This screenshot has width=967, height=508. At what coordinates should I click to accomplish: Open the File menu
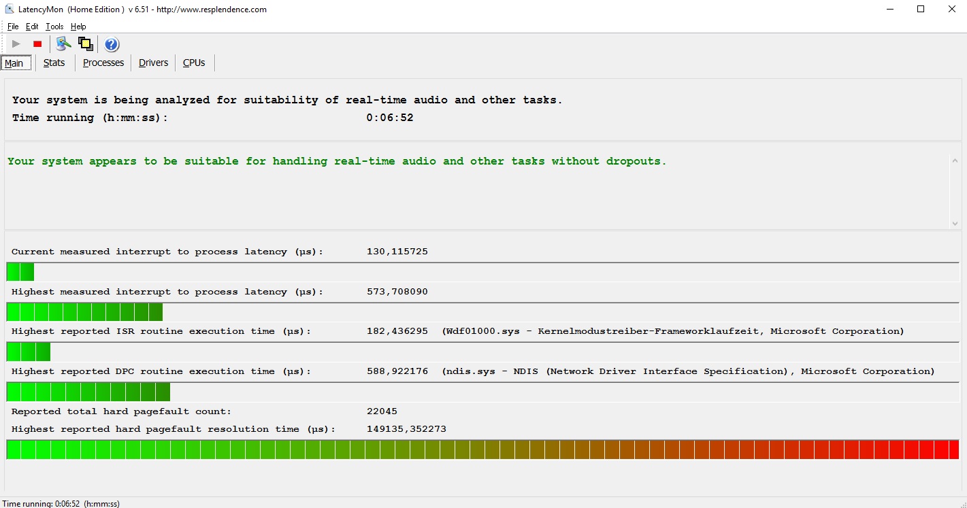point(13,27)
